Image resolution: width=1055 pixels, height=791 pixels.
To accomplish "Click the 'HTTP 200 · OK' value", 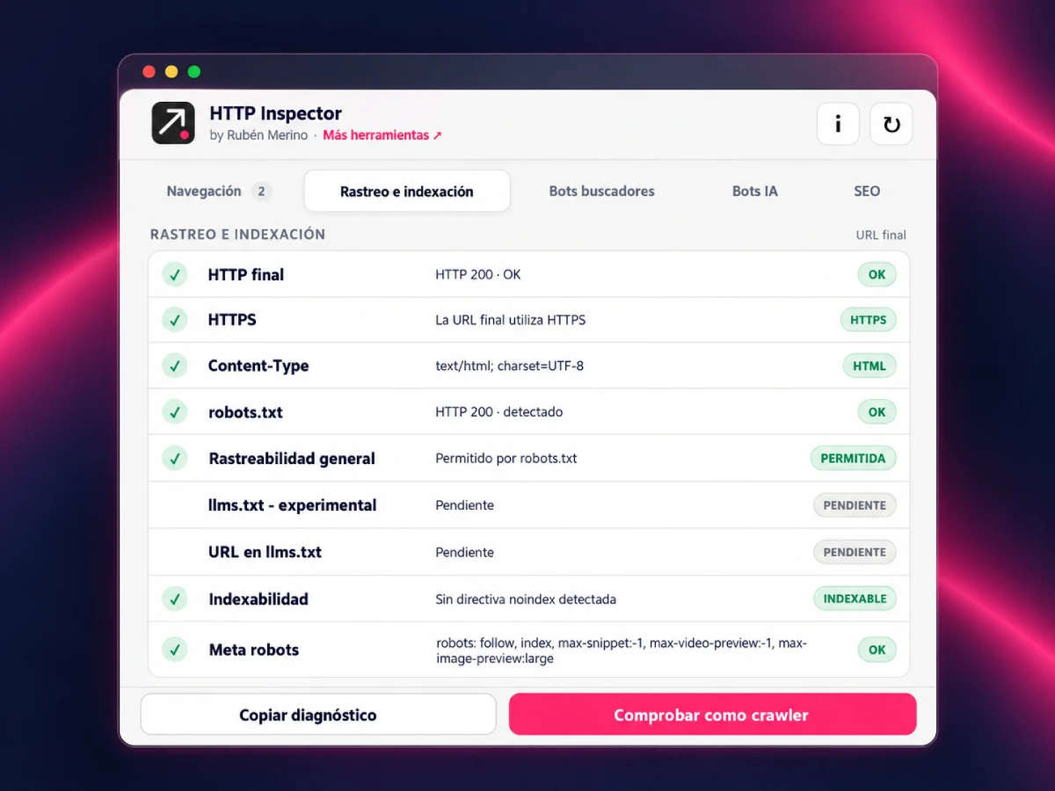I will tap(478, 274).
